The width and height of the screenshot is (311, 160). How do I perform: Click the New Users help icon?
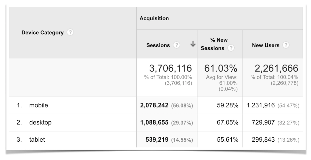click(x=286, y=45)
